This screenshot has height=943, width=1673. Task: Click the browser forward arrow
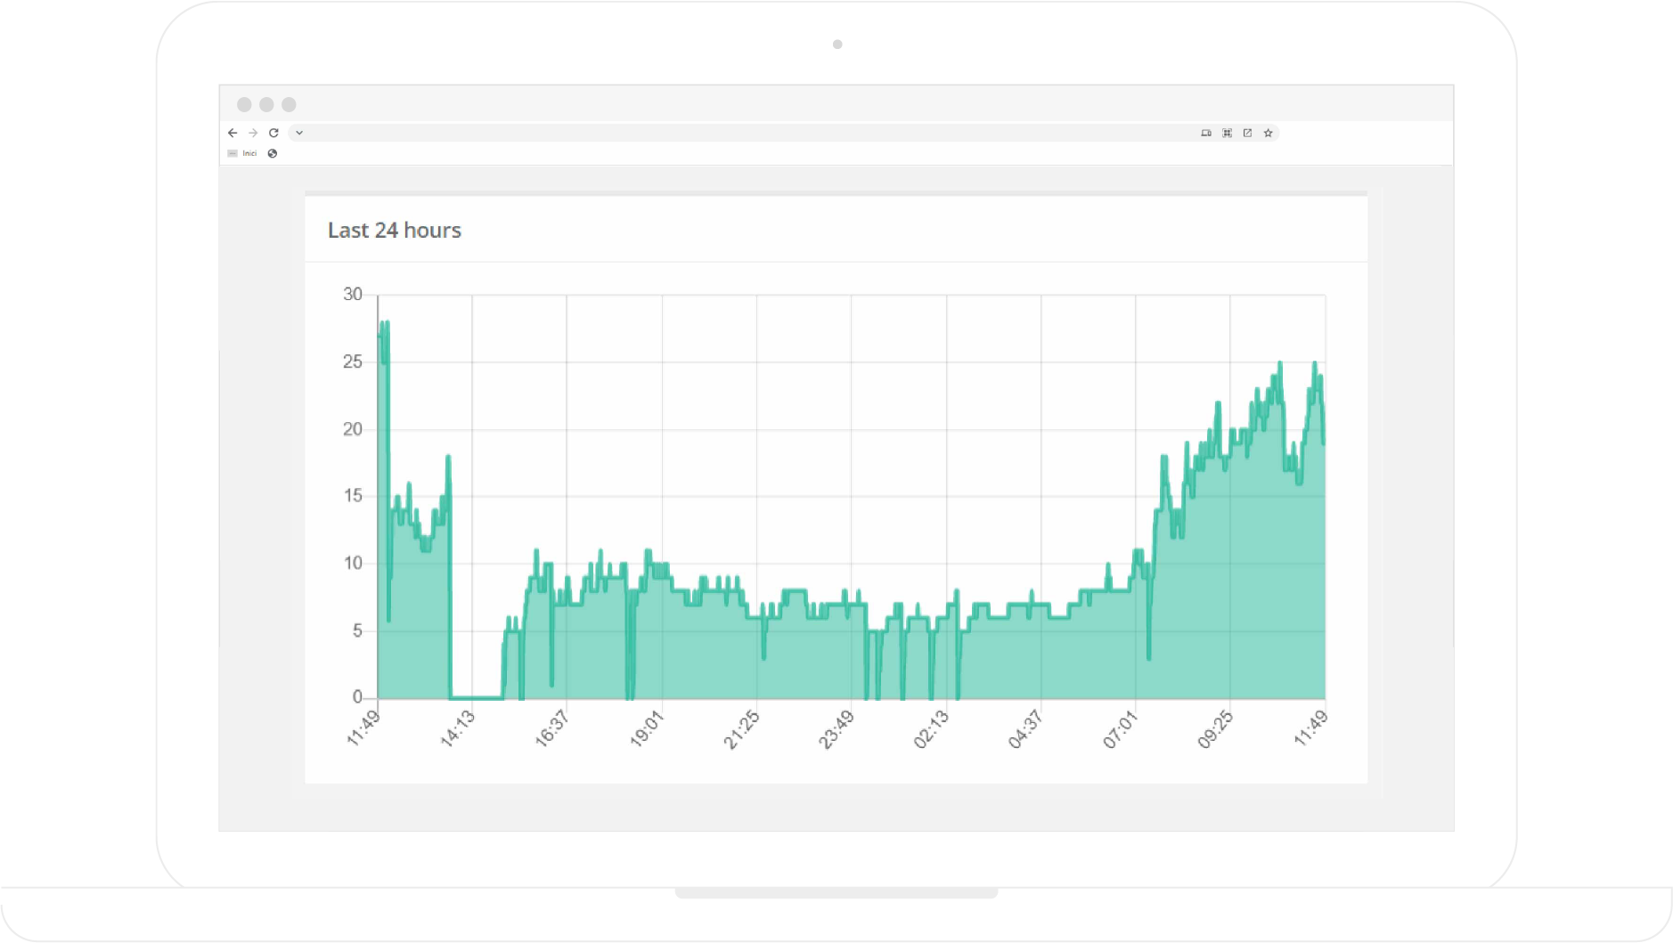253,133
